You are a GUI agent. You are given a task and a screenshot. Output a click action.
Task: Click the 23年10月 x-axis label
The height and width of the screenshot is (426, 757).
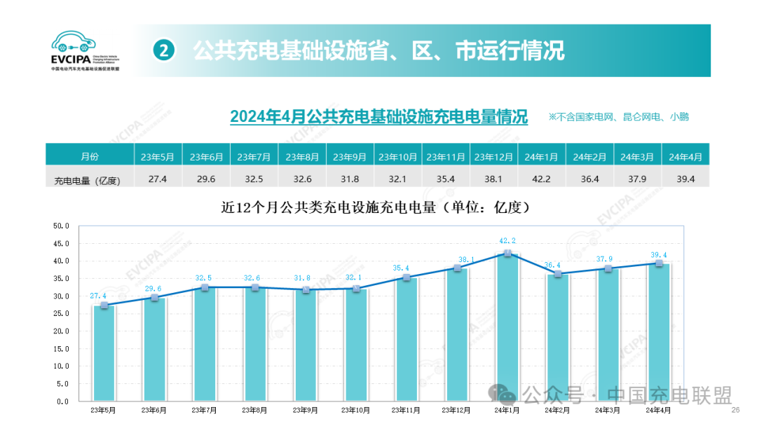coord(356,410)
